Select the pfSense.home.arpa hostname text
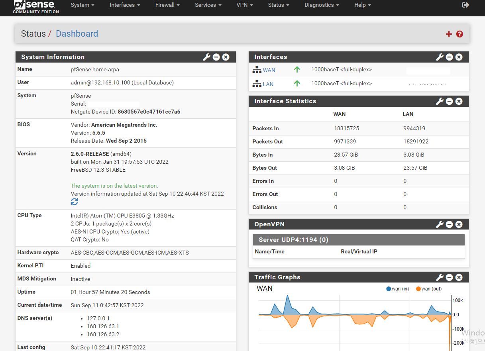The image size is (485, 351). 95,69
